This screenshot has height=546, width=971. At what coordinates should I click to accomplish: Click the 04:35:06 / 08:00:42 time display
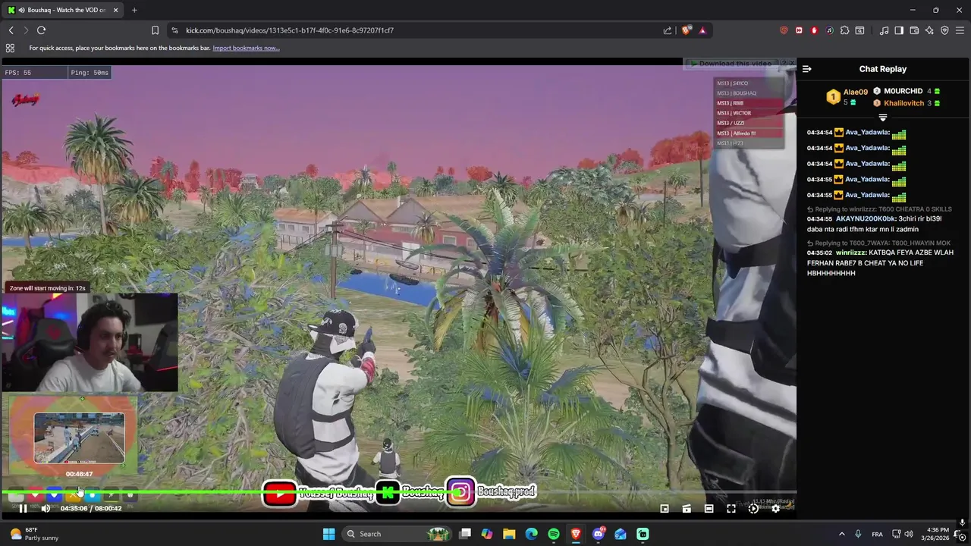[x=91, y=509]
